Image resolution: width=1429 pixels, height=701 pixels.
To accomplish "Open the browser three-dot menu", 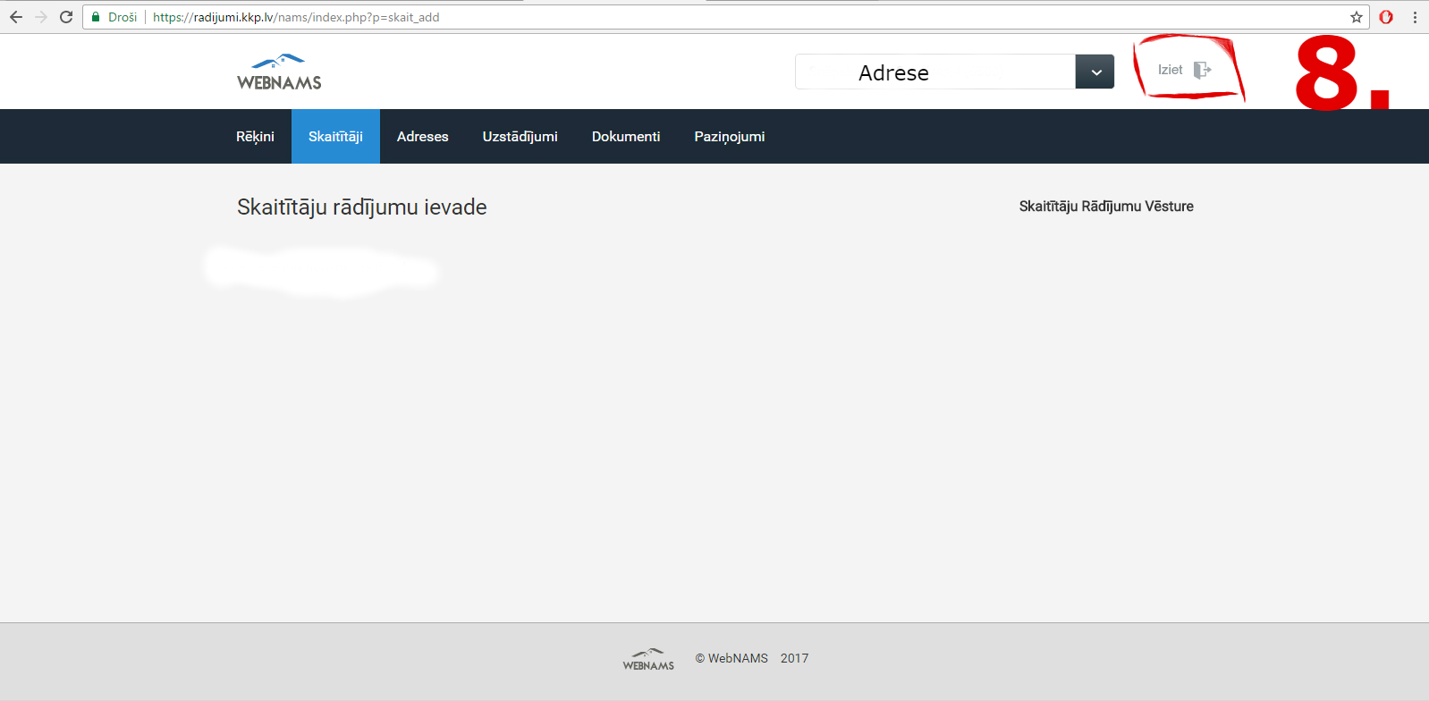I will (1415, 17).
